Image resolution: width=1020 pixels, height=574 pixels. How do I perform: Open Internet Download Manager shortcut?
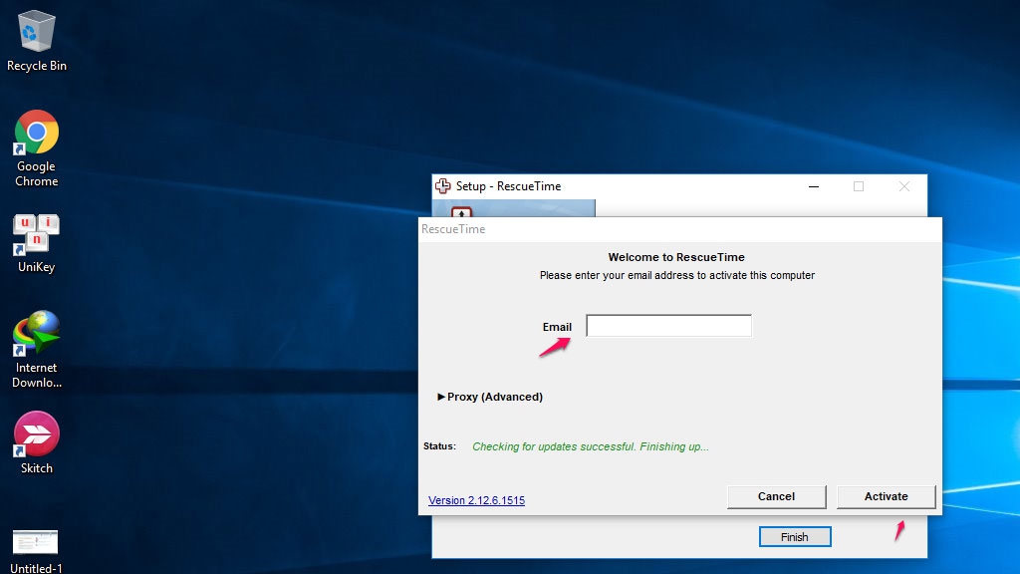[37, 350]
